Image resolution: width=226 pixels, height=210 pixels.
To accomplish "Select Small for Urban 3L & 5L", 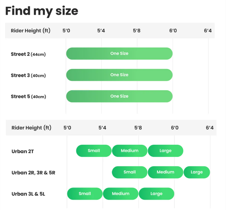I will point(85,193).
